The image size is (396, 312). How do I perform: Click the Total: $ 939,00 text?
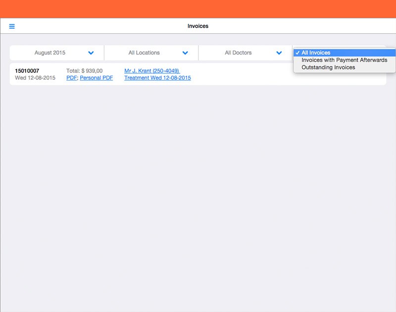point(84,71)
